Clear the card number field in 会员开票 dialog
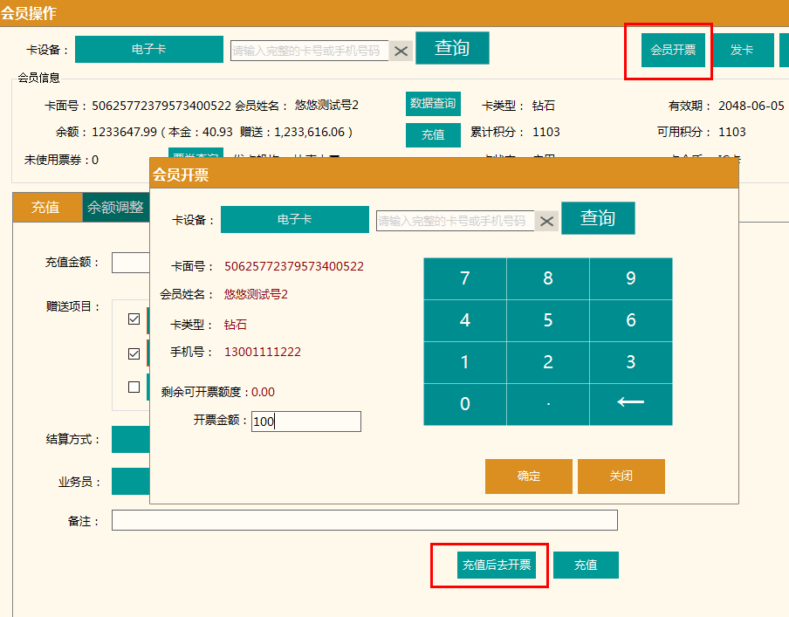This screenshot has height=617, width=789. pos(546,221)
